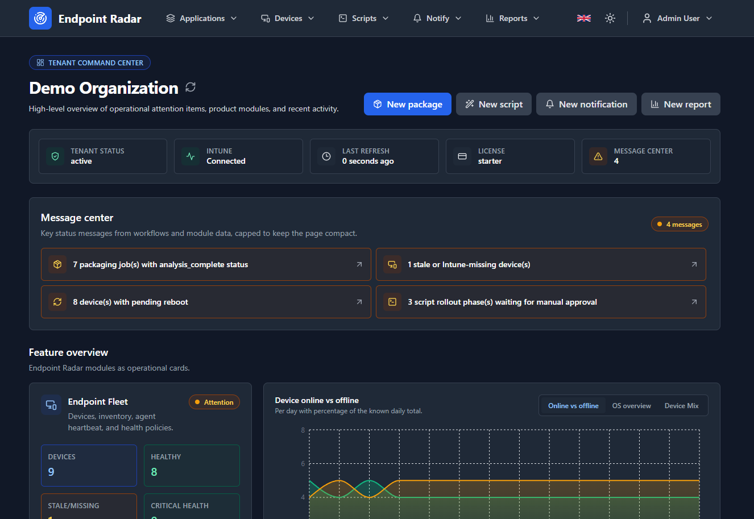Click the Intune Connected card

point(238,156)
